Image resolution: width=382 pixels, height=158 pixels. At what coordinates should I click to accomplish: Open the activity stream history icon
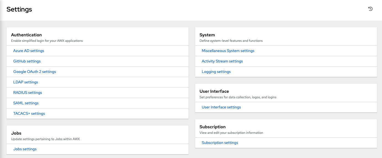coord(370,9)
